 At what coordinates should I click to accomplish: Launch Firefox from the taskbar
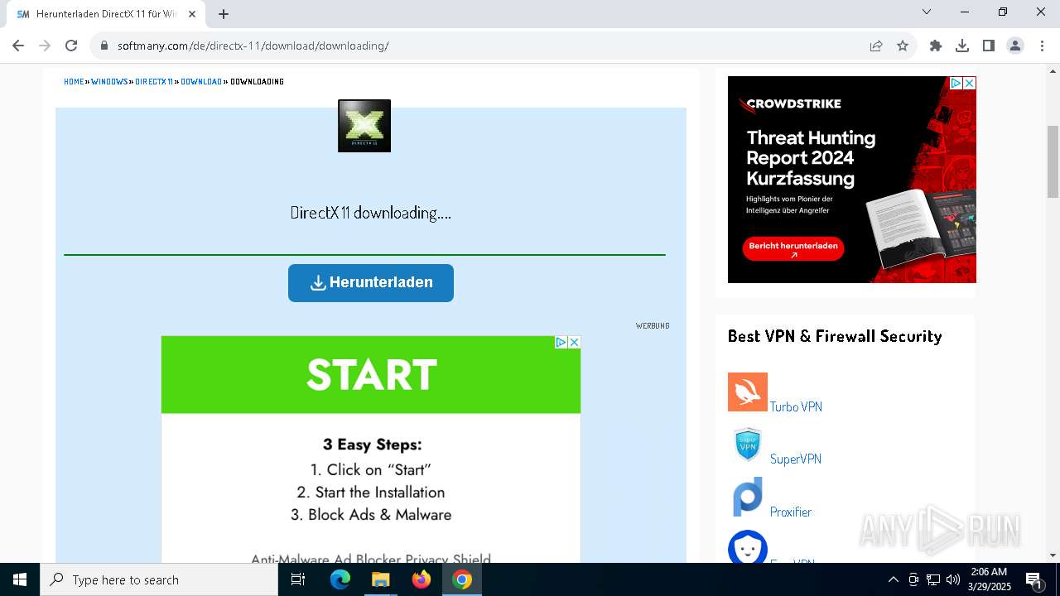point(422,579)
